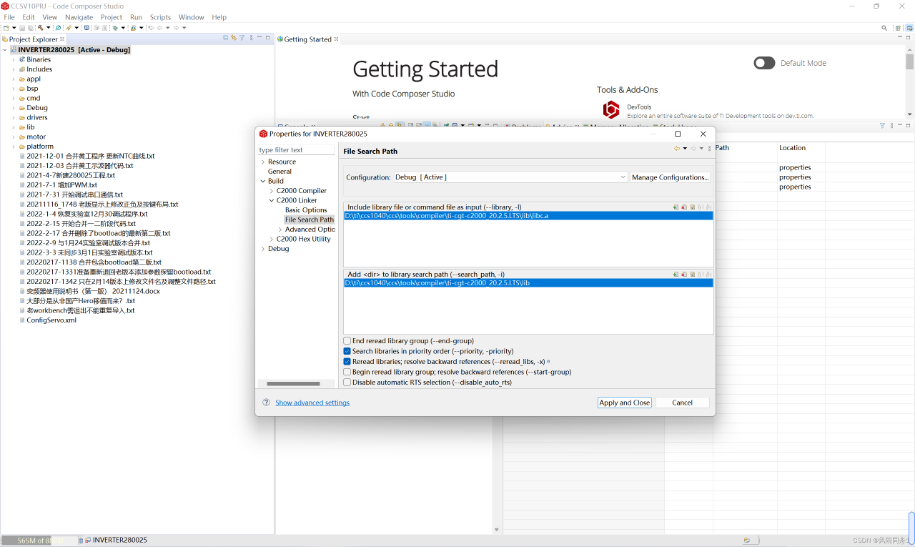Click the Delete icon for library search path
This screenshot has height=547, width=915.
pyautogui.click(x=684, y=275)
